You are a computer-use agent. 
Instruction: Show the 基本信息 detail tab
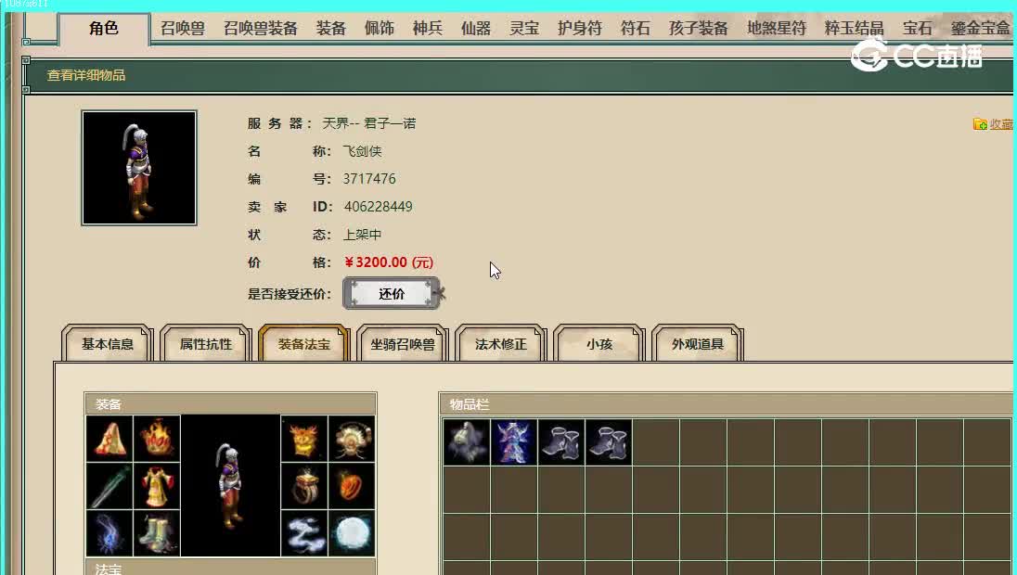coord(108,343)
